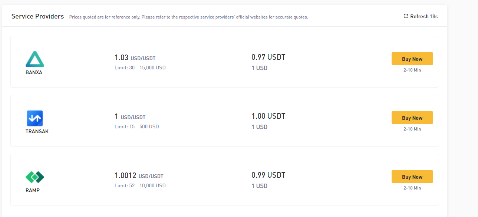Click the 1.0012 USD/USDT Ramp rate
Screen dimensions: 478x217
pyautogui.click(x=139, y=176)
